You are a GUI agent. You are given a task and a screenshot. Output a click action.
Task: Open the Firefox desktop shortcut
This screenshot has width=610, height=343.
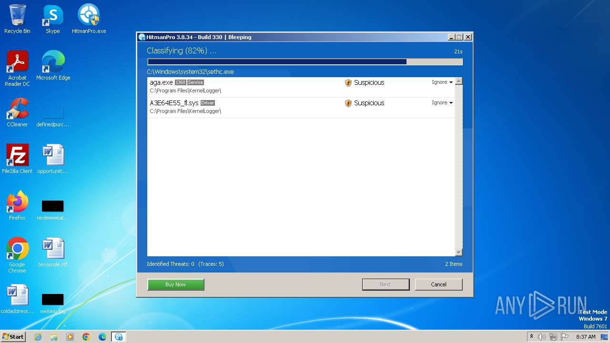click(x=17, y=205)
